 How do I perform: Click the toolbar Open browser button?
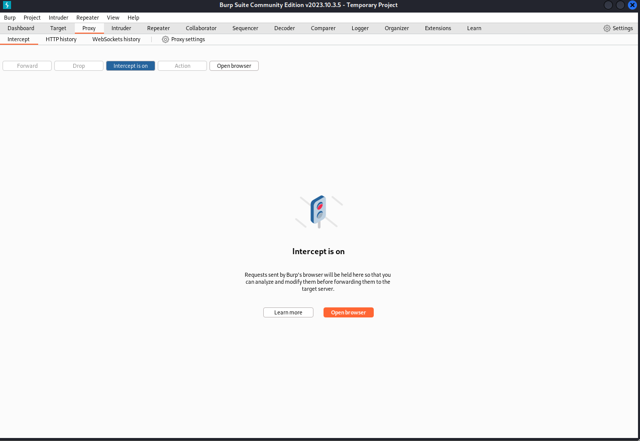(234, 66)
